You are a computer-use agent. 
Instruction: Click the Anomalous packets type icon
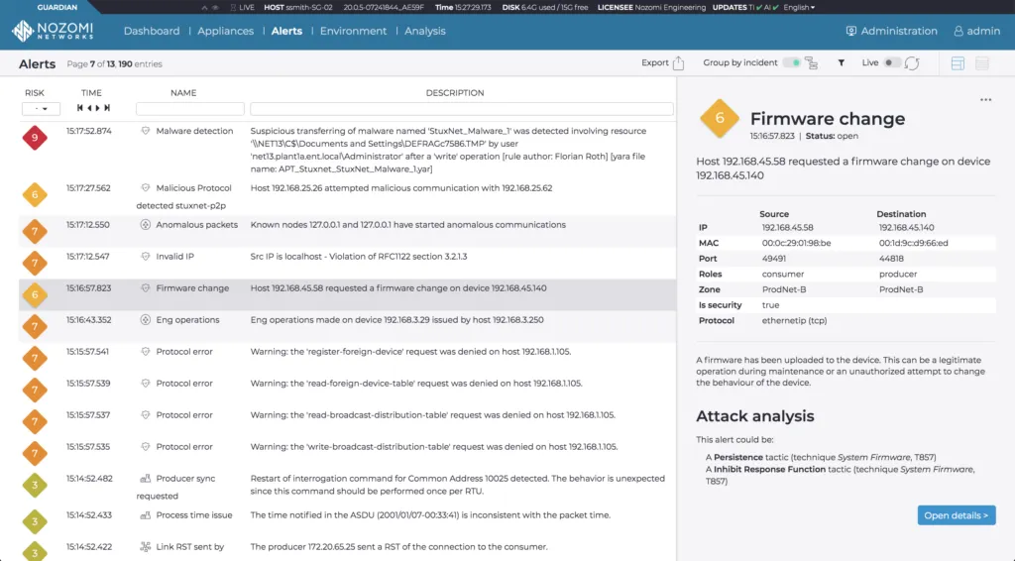coord(145,225)
